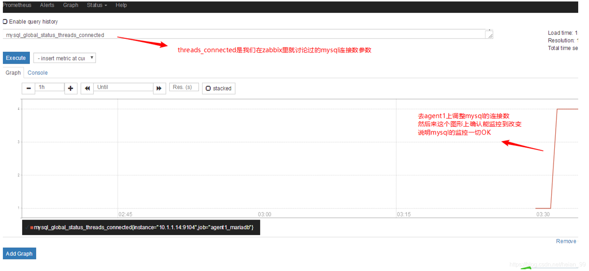The height and width of the screenshot is (271, 589).
Task: Open the insert metric at cursor dropdown
Action: point(65,58)
